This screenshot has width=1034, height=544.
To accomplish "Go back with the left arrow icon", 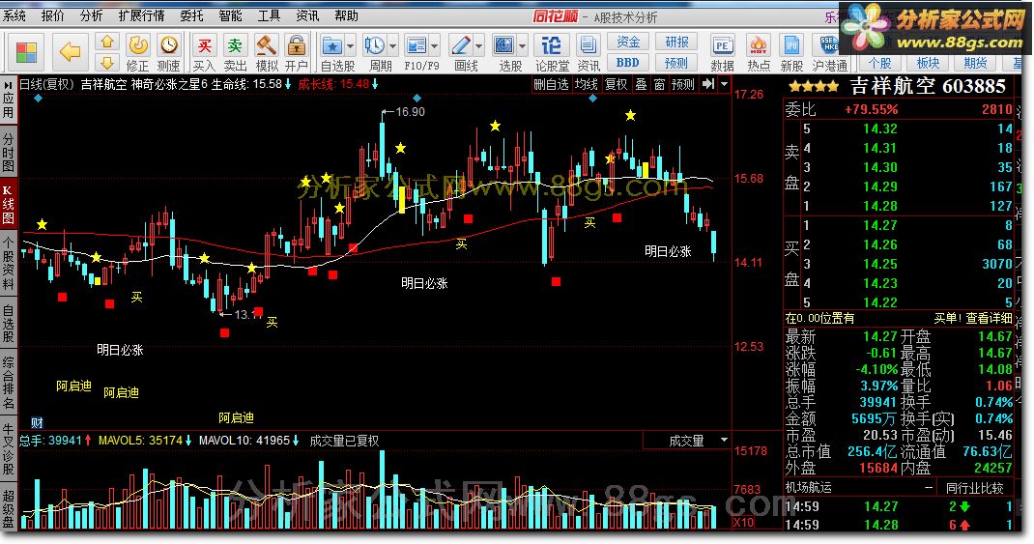I will click(x=70, y=51).
